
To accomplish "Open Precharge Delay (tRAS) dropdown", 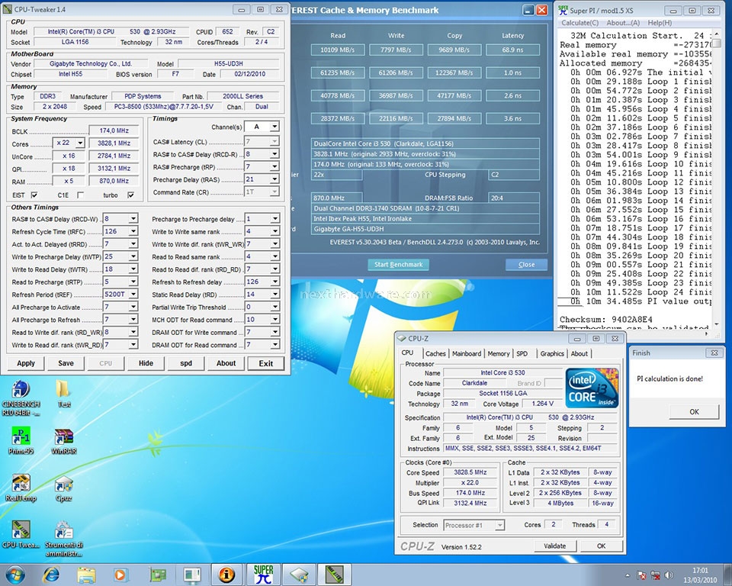I will tap(274, 179).
